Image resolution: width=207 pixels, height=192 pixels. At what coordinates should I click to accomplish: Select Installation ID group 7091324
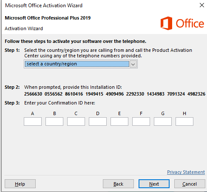(176, 94)
